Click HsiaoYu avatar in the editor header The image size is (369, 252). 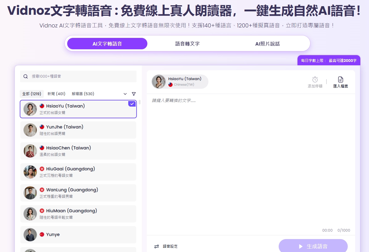tap(159, 82)
